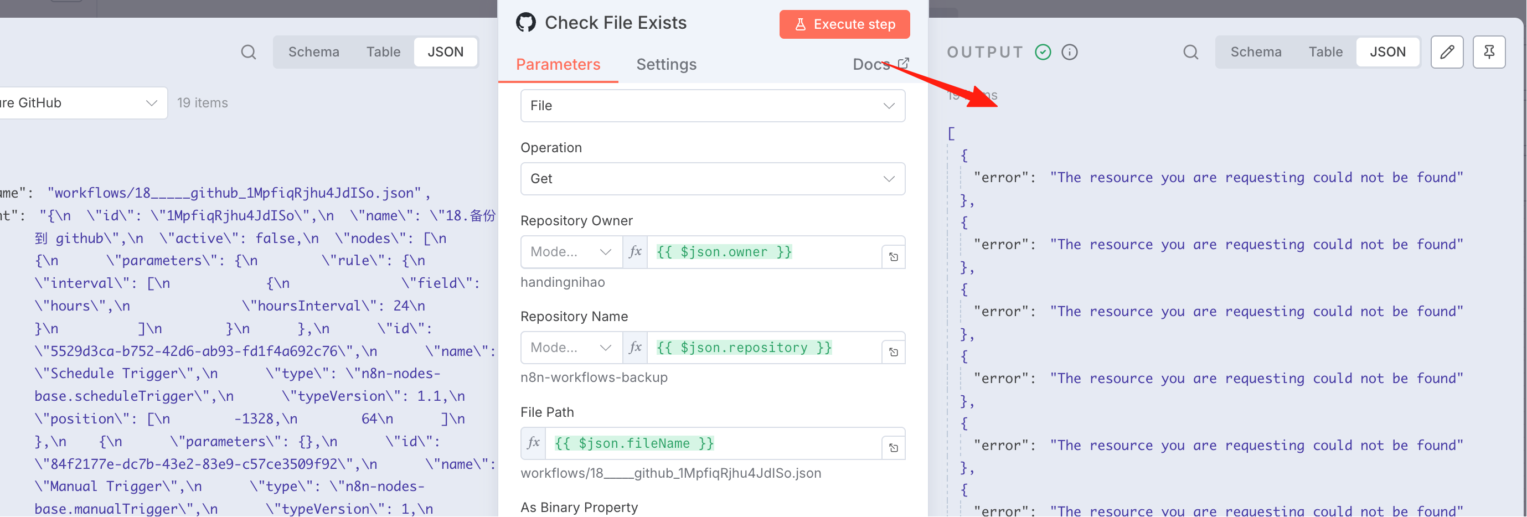Screen dimensions: 1527x517
Task: Switch output view to Table
Action: point(1325,52)
